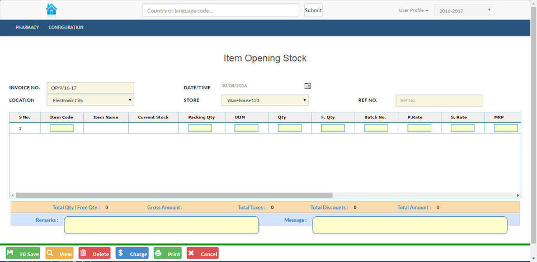Image resolution: width=537 pixels, height=262 pixels.
Task: Click the Total Taxes label
Action: pyautogui.click(x=251, y=207)
